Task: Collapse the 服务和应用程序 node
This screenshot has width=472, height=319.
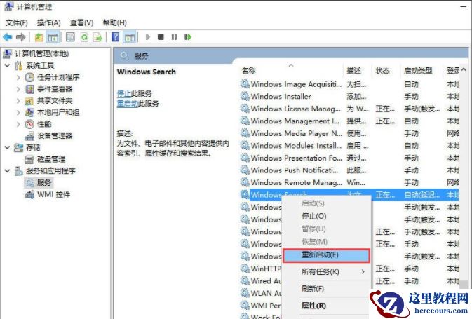Action: coord(8,171)
